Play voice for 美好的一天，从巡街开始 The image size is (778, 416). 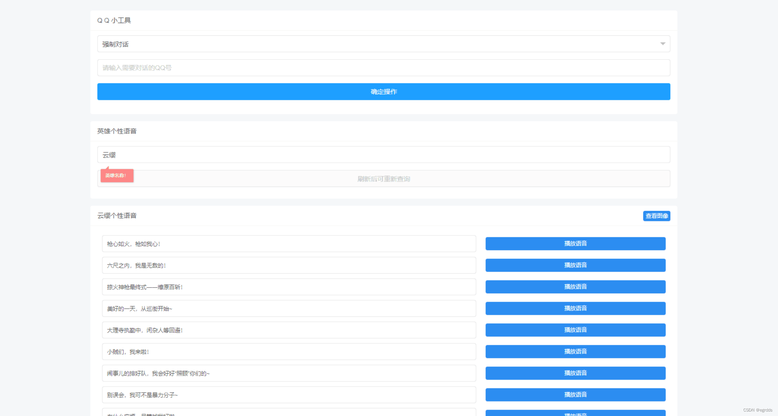click(x=575, y=308)
